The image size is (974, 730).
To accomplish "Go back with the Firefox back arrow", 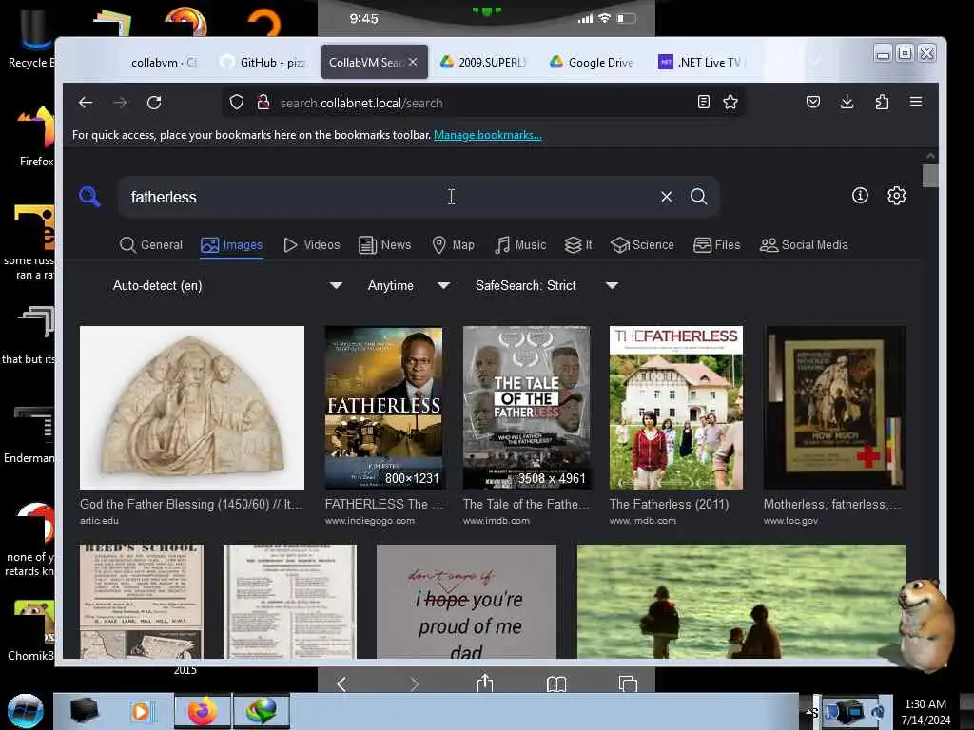I will [x=86, y=103].
